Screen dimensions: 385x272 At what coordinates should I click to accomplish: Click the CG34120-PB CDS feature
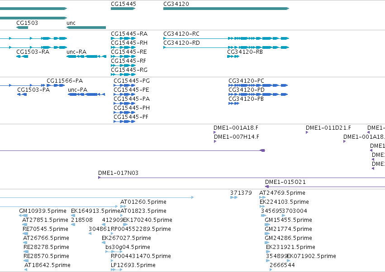234,103
